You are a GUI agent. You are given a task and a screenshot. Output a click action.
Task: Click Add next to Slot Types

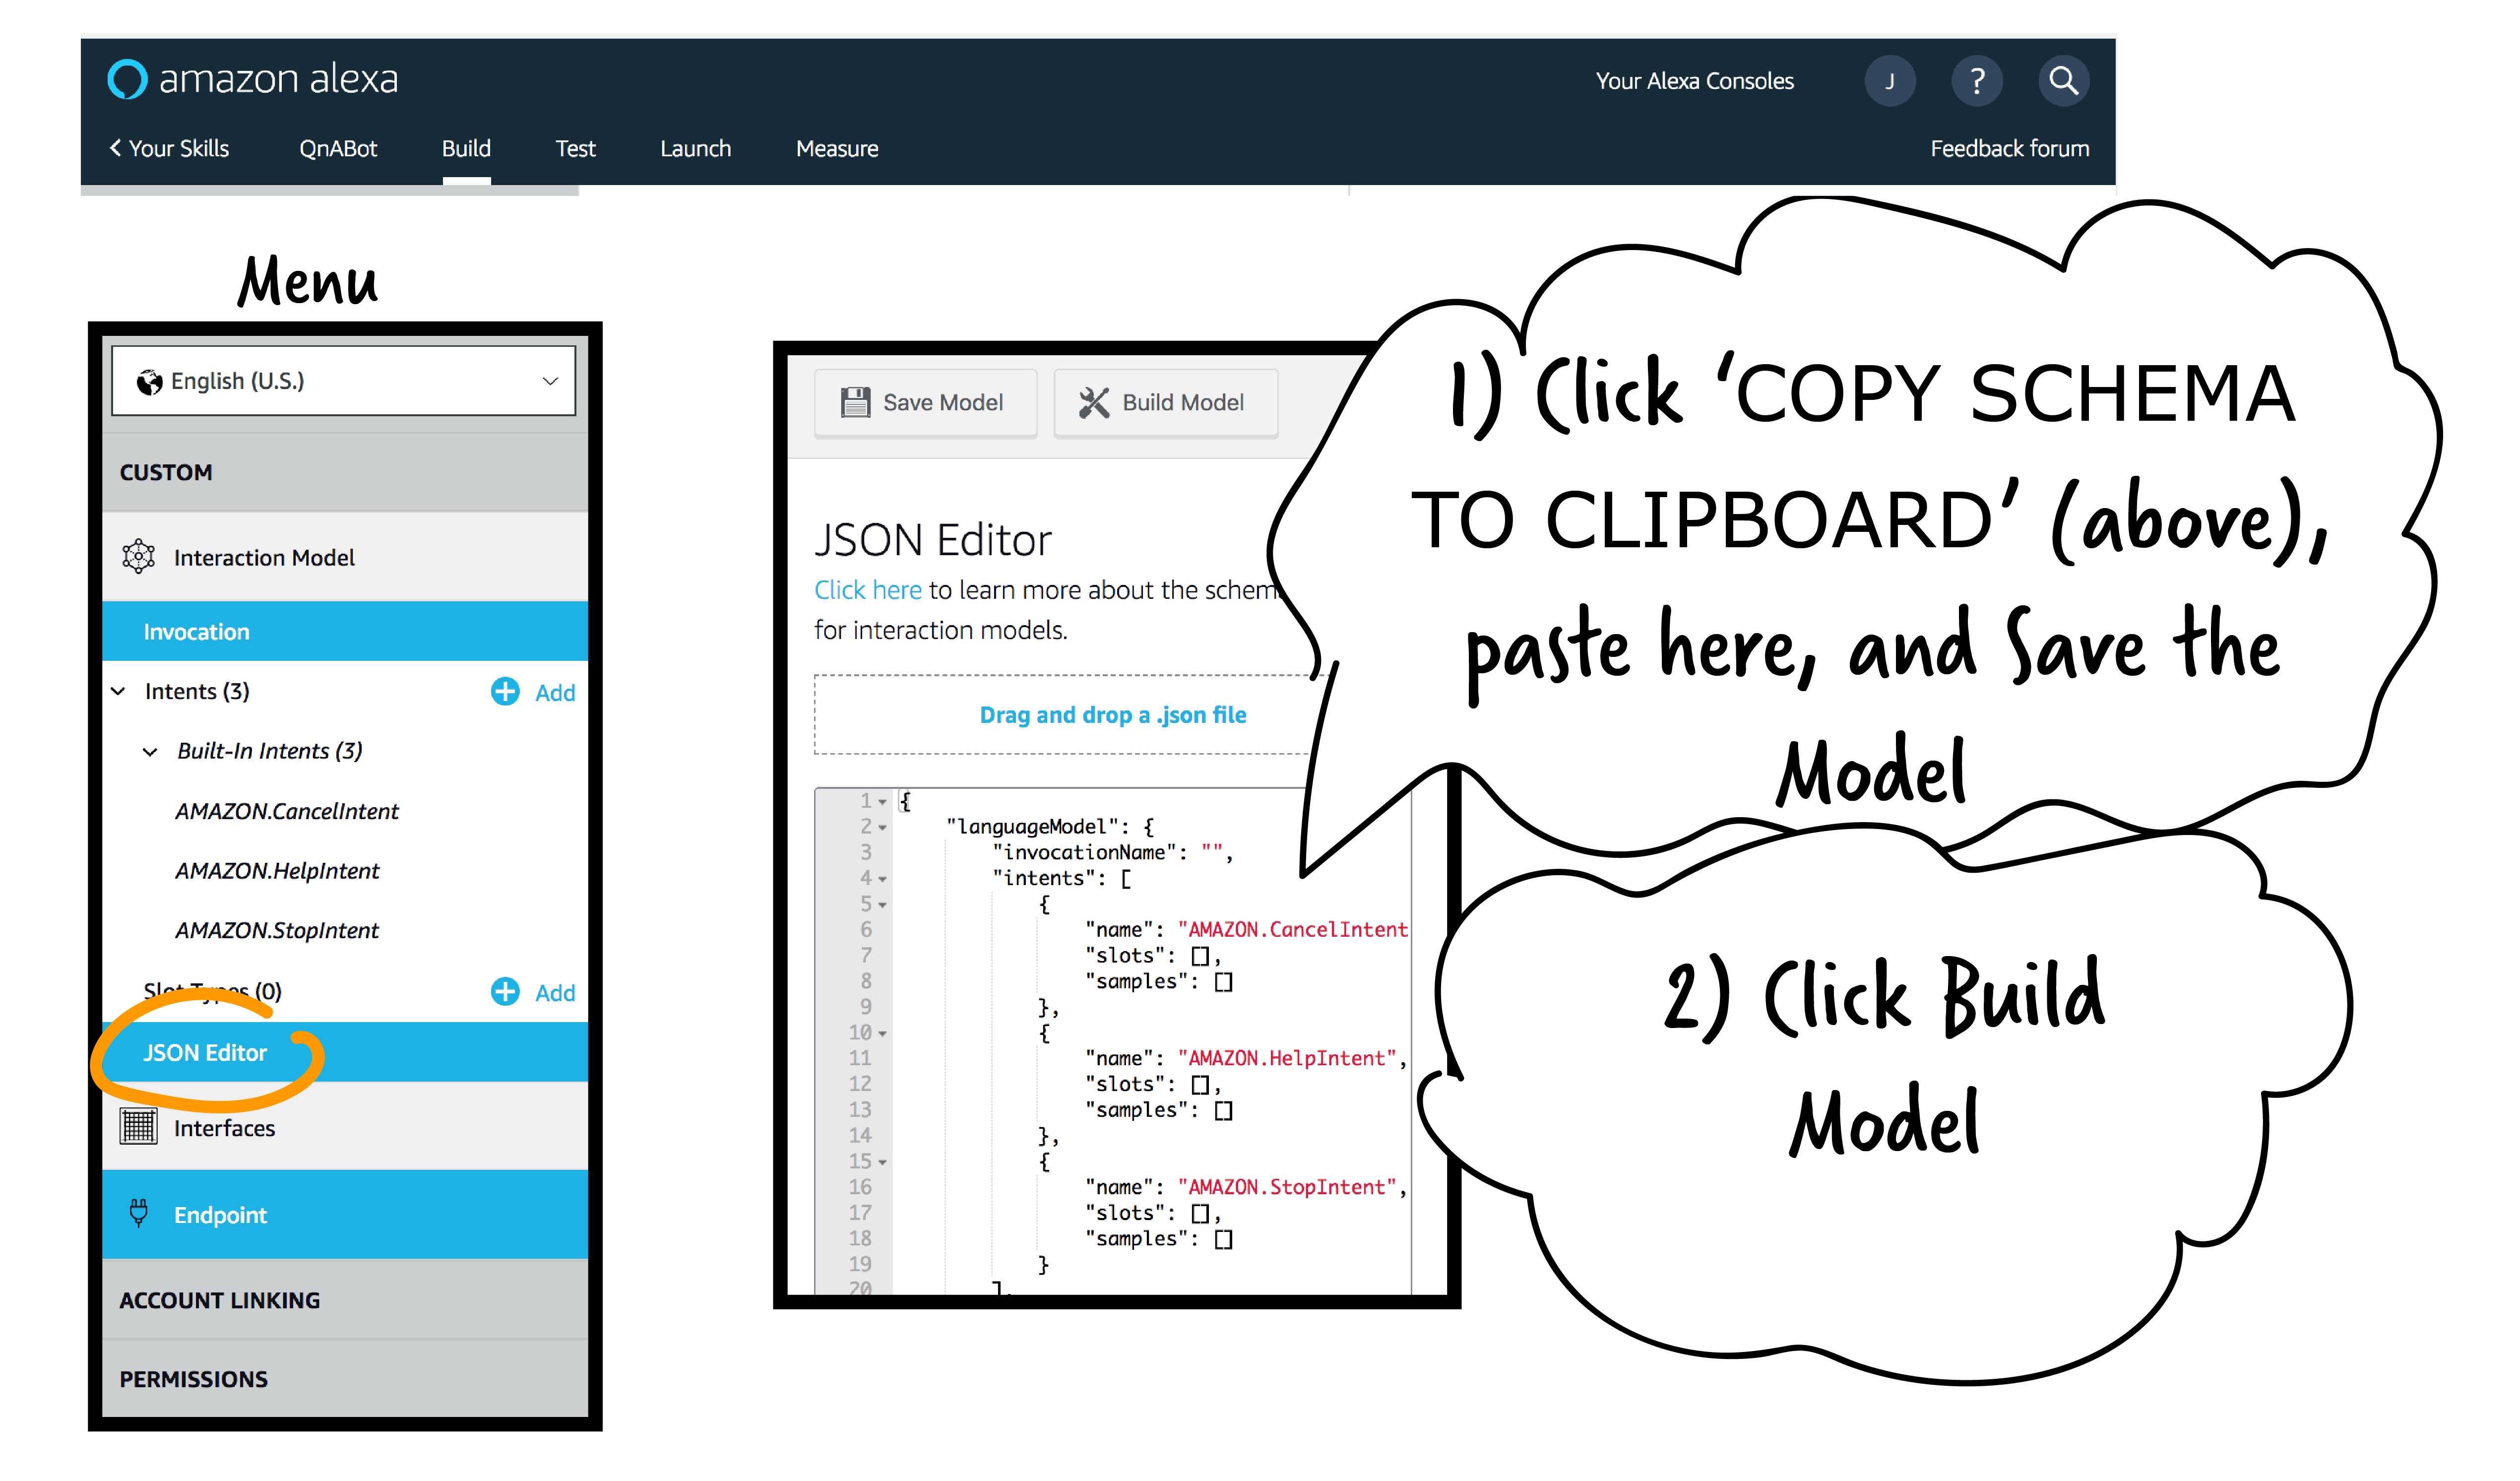555,992
